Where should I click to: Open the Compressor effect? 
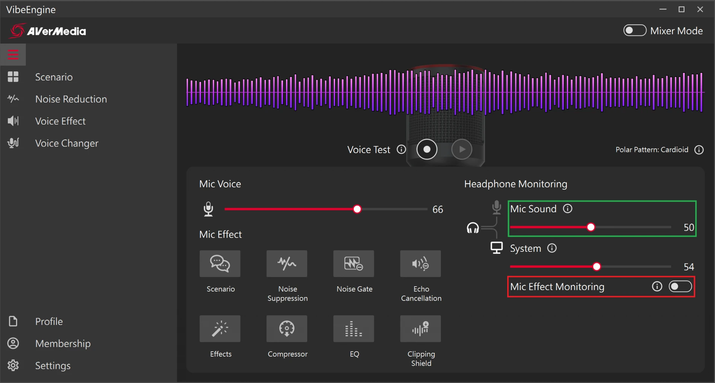click(287, 329)
